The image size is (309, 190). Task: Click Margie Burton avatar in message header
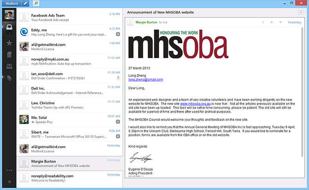coord(130,22)
